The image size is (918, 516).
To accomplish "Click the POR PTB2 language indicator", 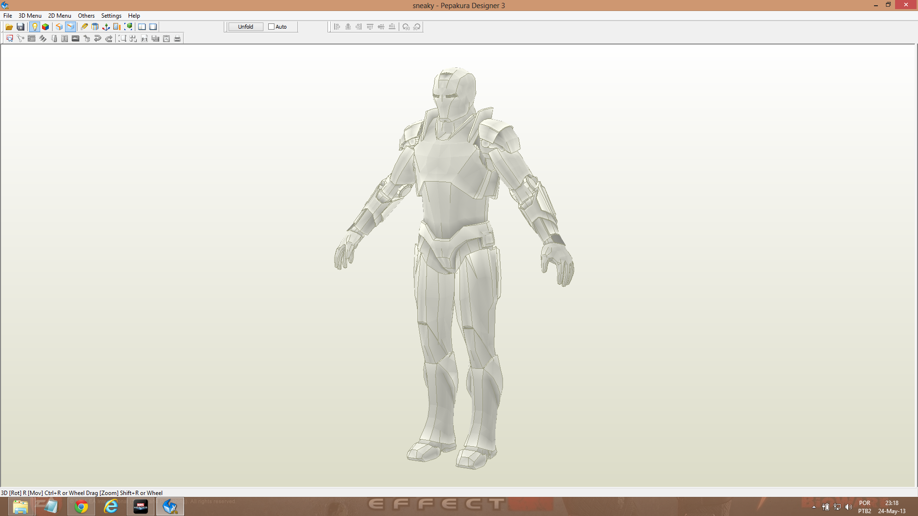I will point(864,507).
